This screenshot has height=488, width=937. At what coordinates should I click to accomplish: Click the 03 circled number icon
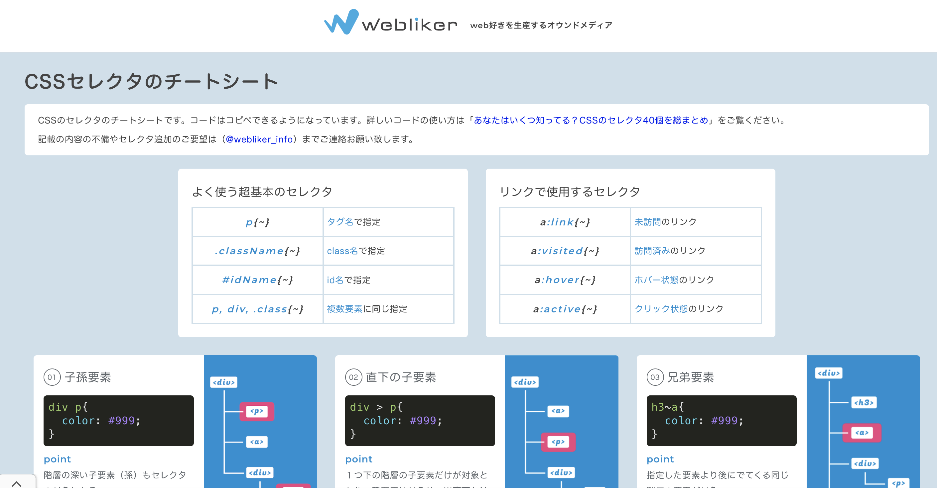coord(655,377)
